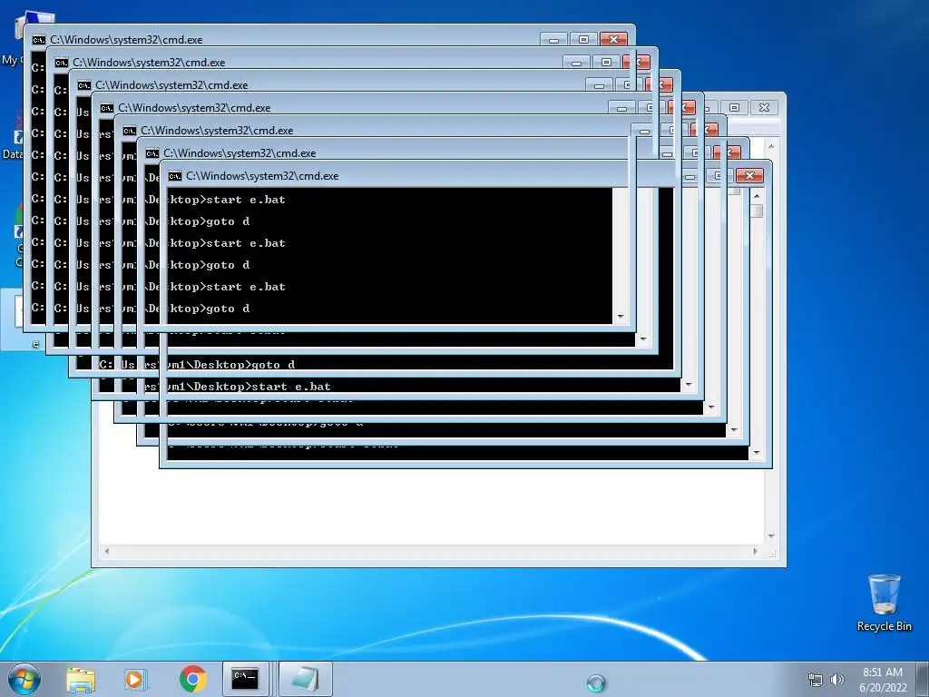Click inside the Notepad text area
This screenshot has height=697, width=929.
(431, 506)
